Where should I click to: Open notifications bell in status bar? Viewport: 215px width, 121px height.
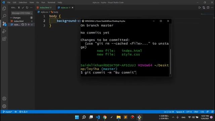212,112
